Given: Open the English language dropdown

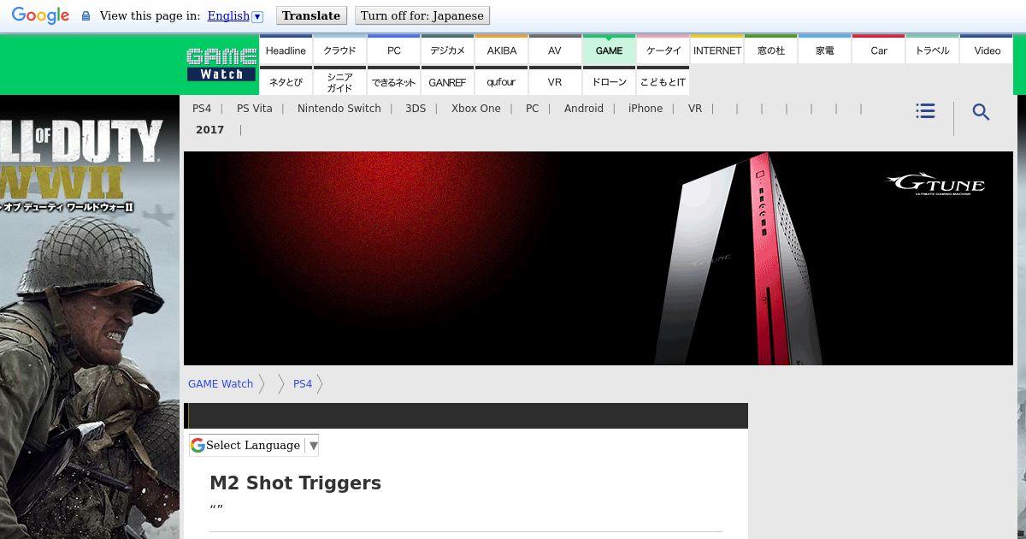Looking at the screenshot, I should pos(235,15).
